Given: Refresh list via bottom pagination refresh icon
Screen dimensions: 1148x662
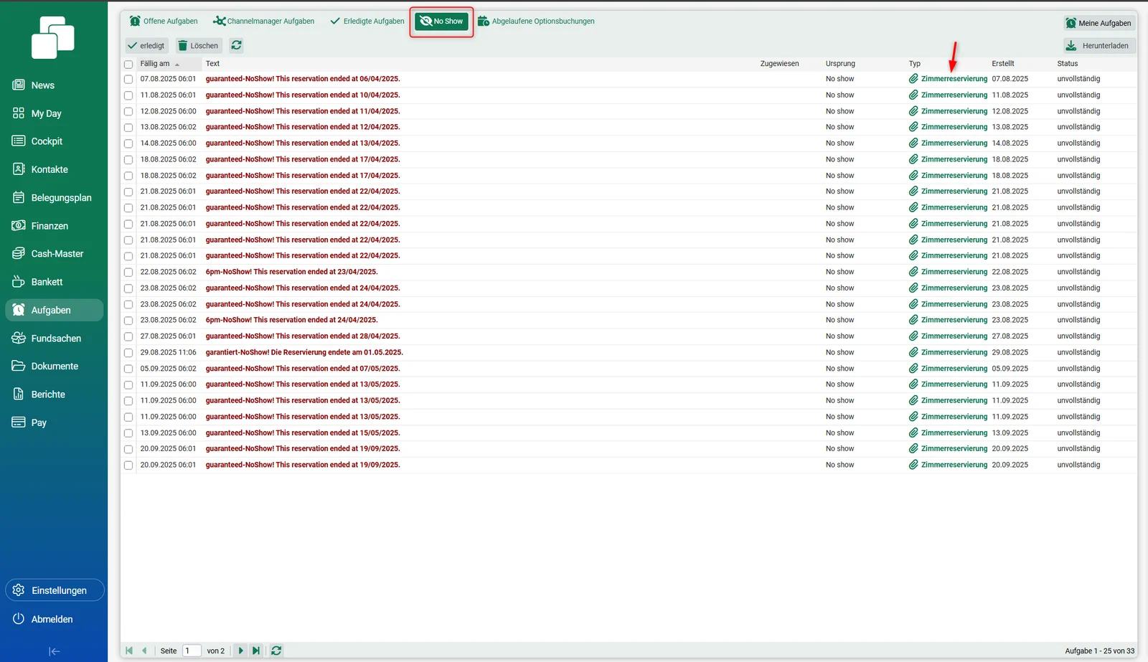Looking at the screenshot, I should tap(276, 651).
